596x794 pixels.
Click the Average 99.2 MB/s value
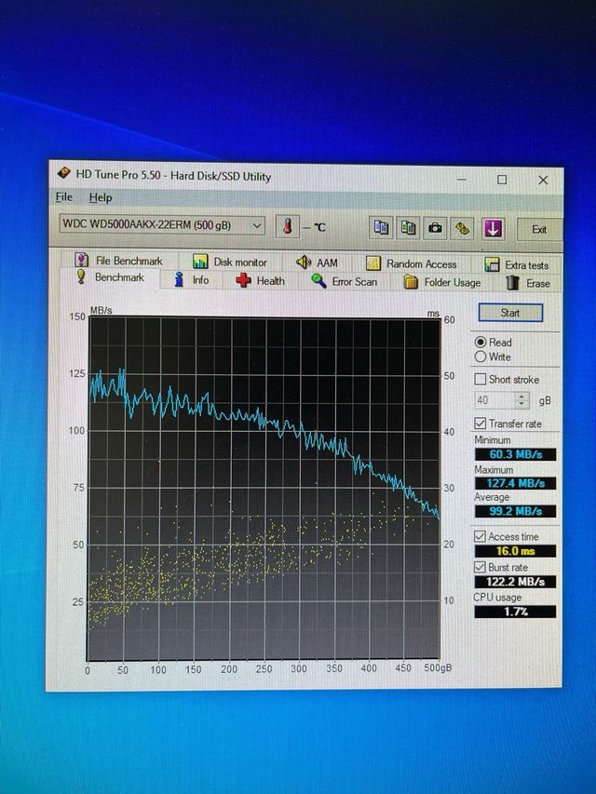tap(515, 511)
